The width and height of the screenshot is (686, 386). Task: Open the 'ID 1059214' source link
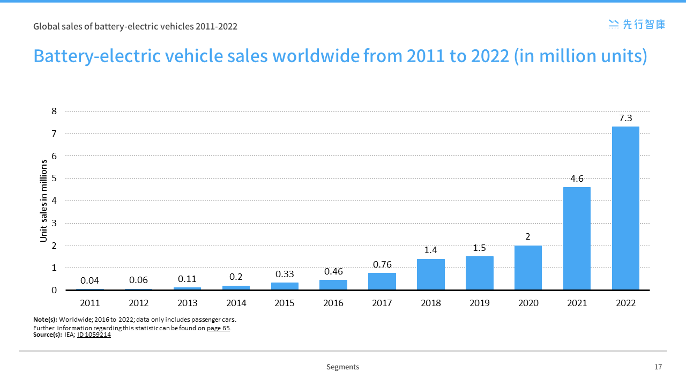coord(94,335)
